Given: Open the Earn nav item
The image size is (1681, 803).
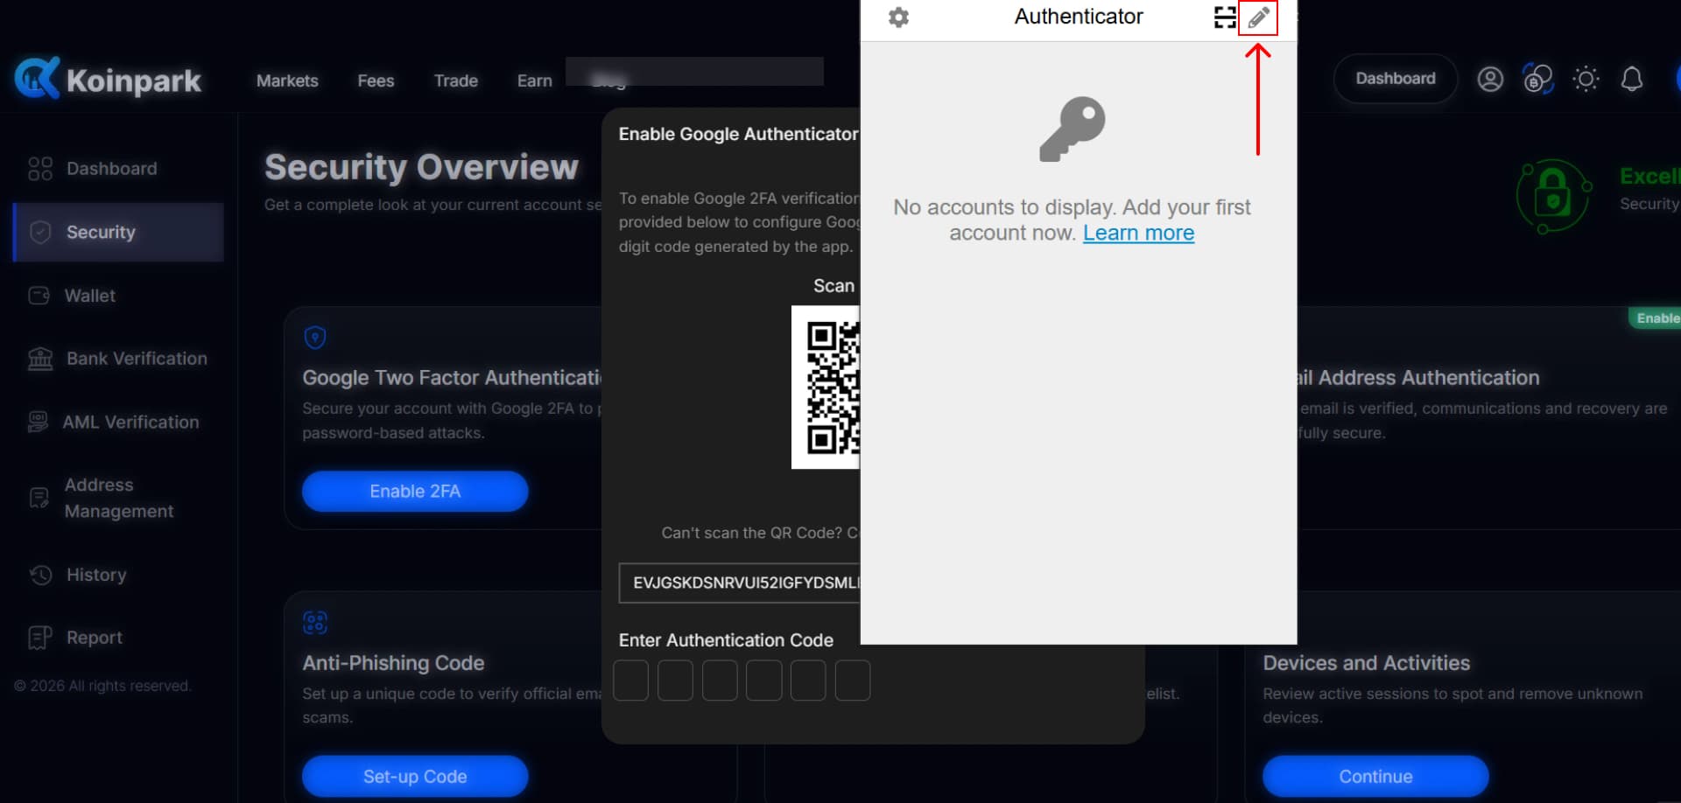Looking at the screenshot, I should pos(535,80).
